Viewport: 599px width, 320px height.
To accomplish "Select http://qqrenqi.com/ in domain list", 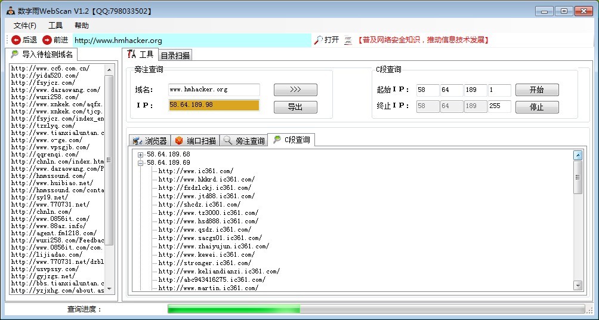I will pos(45,155).
